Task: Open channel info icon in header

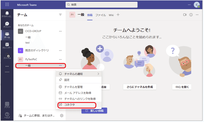Action: 191,15
